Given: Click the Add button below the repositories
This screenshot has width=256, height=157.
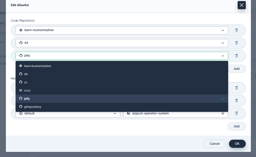Looking at the screenshot, I should 236,69.
